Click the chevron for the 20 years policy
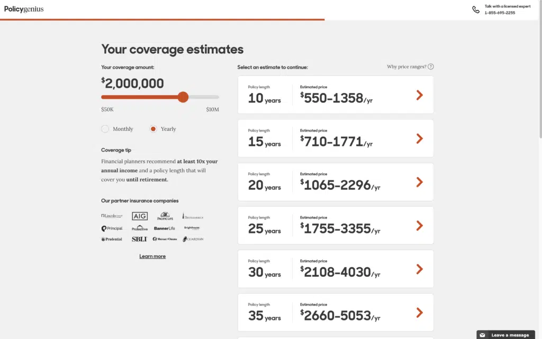 419,182
